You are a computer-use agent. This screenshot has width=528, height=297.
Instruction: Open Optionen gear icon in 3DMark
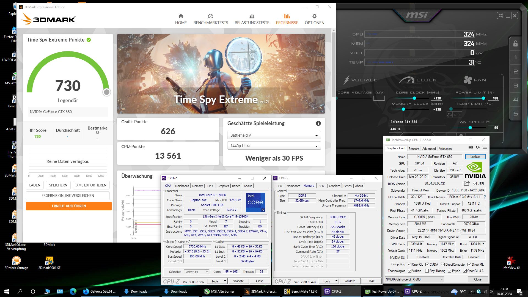[314, 16]
